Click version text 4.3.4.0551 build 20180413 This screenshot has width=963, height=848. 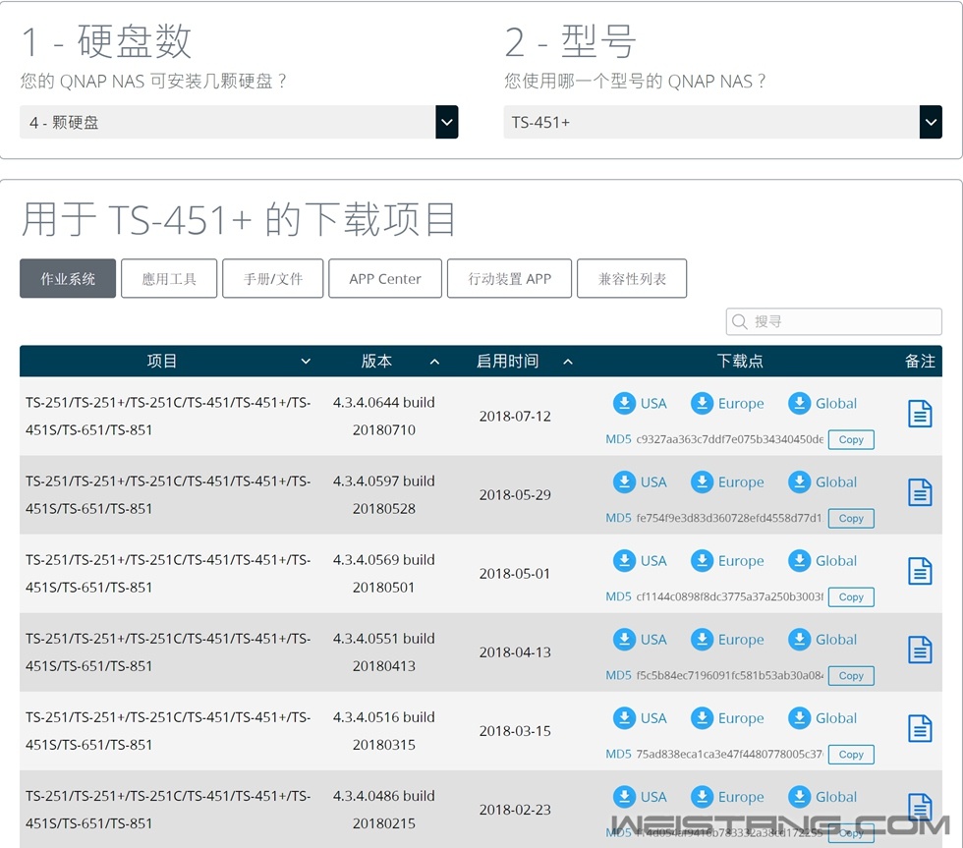[x=384, y=651]
